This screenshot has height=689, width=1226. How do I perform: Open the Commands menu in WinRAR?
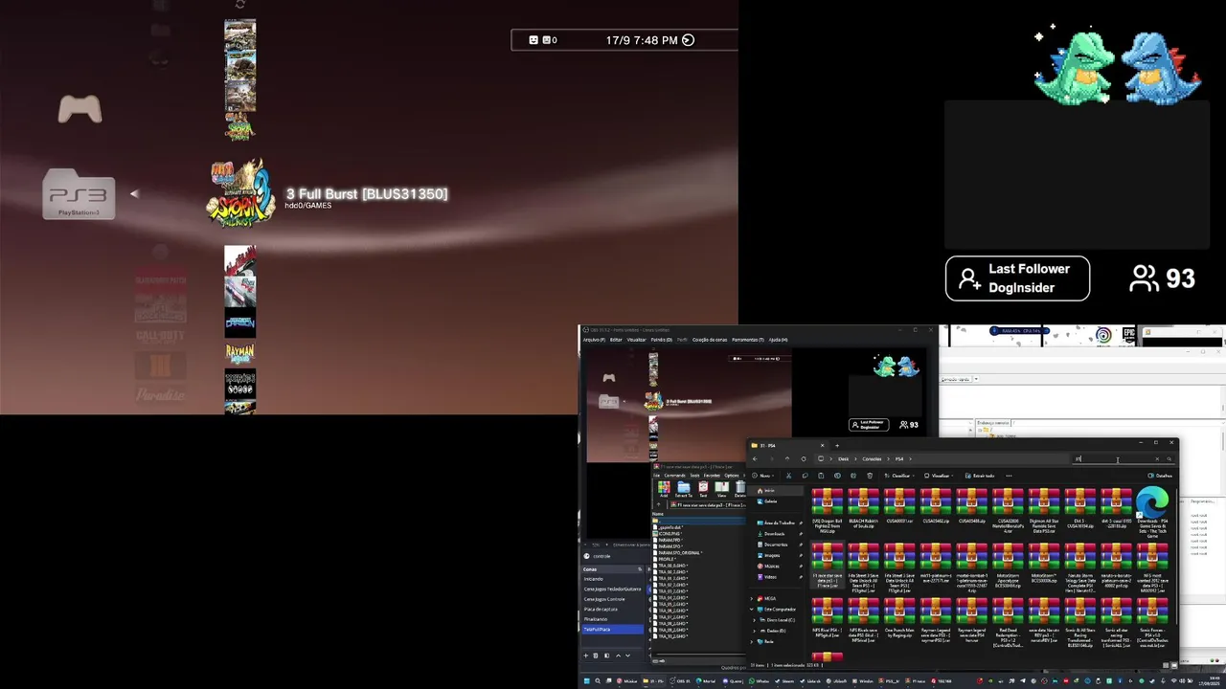674,476
